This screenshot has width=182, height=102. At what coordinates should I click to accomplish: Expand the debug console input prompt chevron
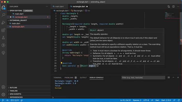(53, 97)
